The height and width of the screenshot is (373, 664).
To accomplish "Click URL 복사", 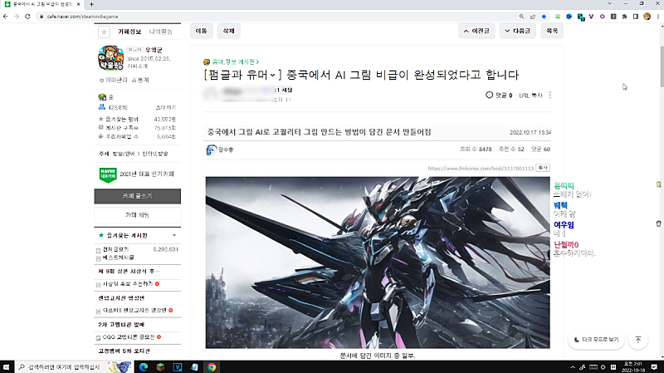I will coord(530,96).
